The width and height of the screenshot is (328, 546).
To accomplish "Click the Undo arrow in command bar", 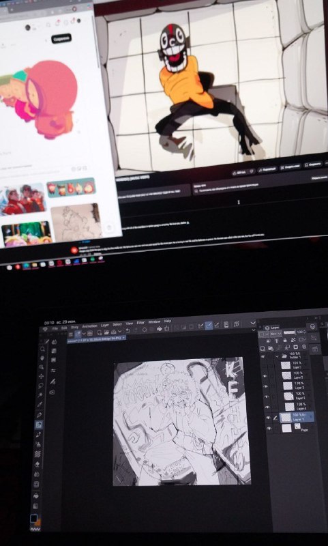I will [128, 330].
